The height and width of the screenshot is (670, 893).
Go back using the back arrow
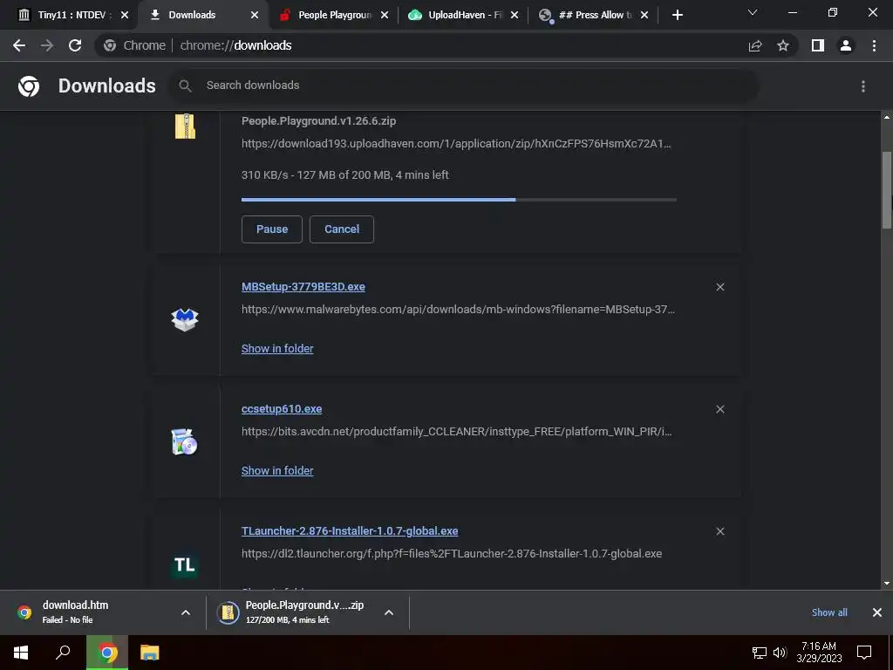(x=19, y=45)
